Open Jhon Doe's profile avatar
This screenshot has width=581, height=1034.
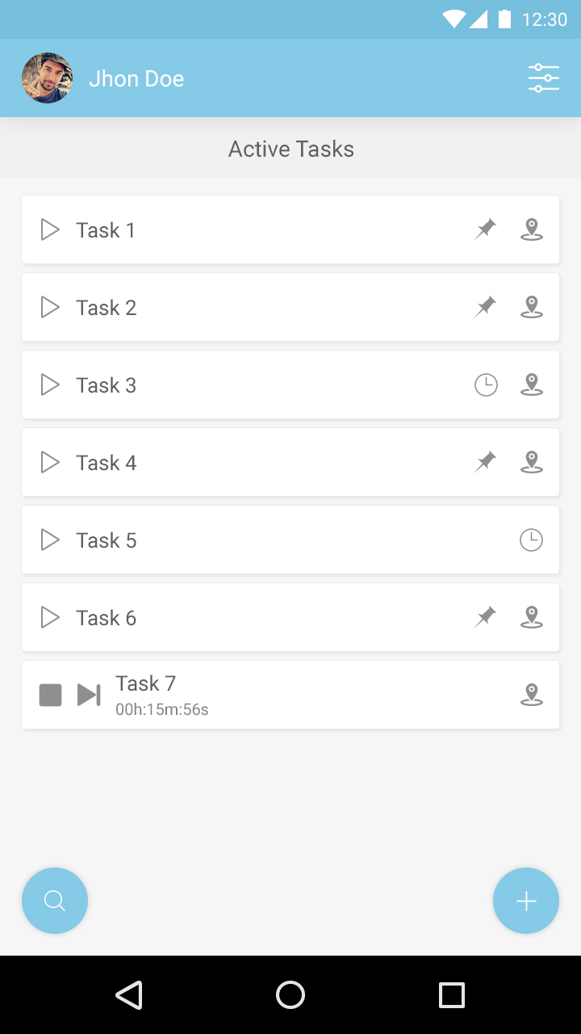48,78
